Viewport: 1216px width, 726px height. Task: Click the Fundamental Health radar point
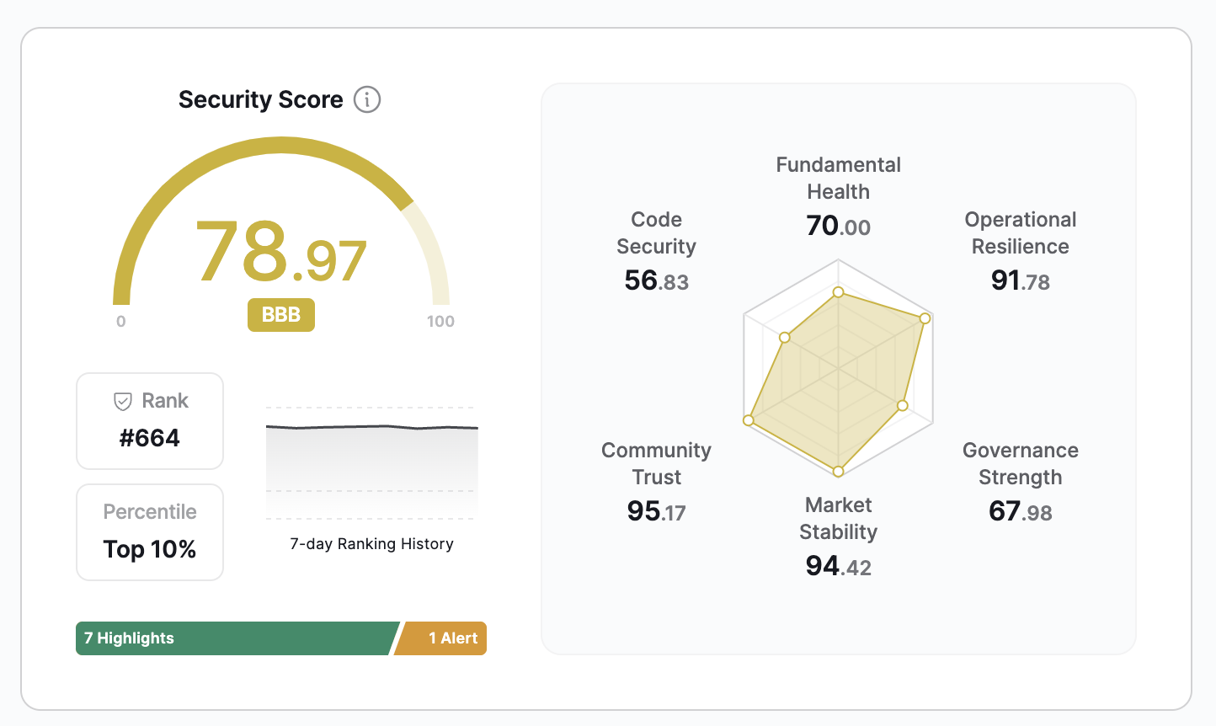[x=838, y=292]
